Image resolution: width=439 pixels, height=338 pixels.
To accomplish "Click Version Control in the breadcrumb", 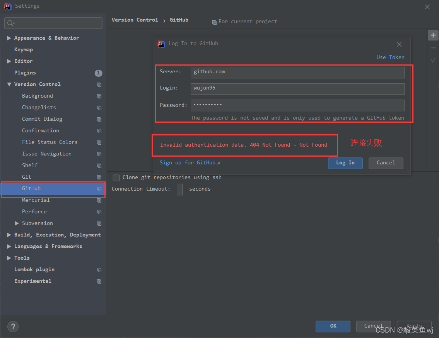I will point(135,20).
